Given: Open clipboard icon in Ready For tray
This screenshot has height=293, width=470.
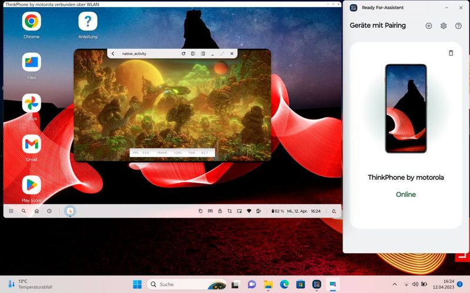Looking at the screenshot, I should coord(200,211).
